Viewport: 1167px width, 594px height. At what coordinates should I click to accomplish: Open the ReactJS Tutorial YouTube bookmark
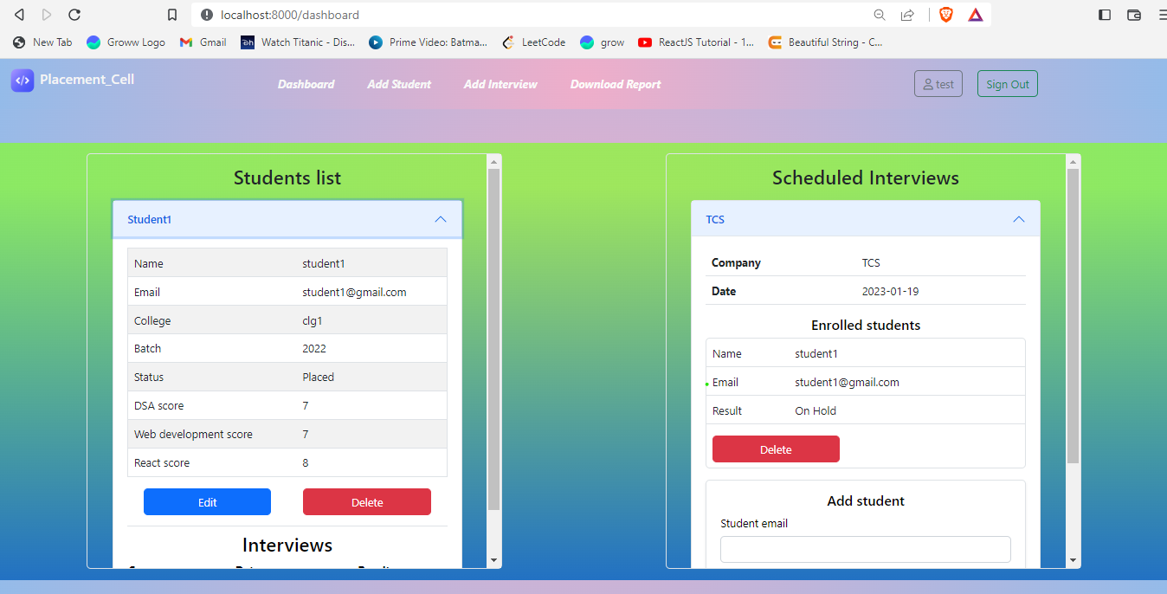pyautogui.click(x=695, y=42)
